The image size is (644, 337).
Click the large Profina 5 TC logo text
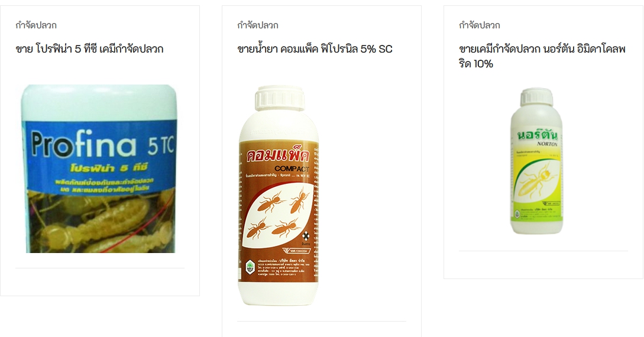click(x=103, y=145)
